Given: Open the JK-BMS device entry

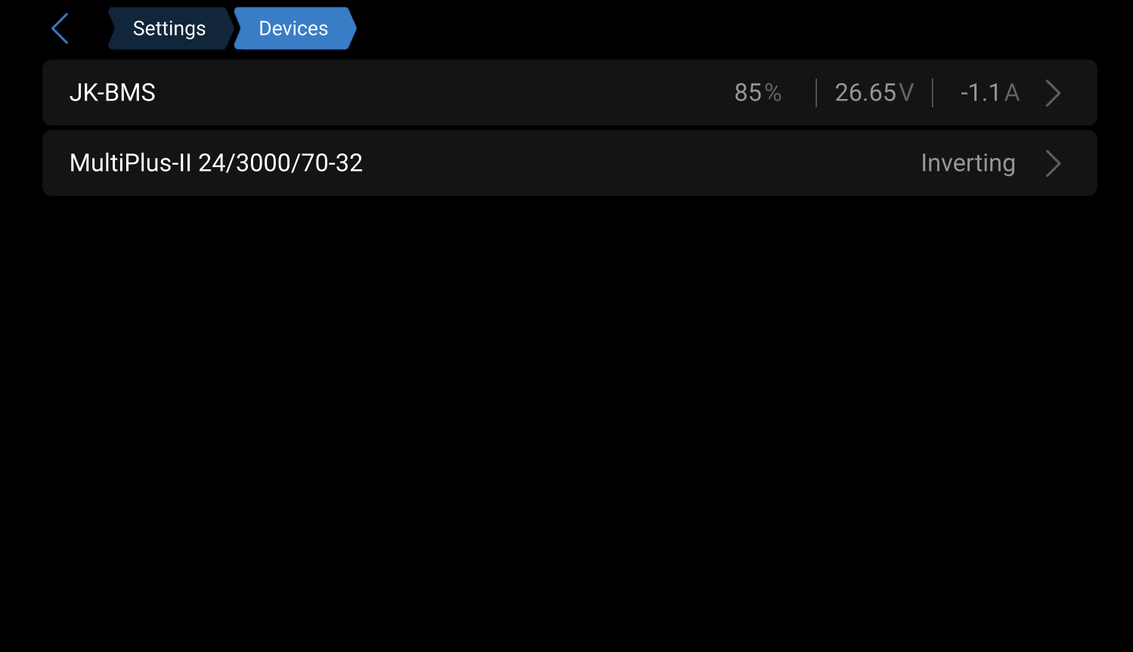Looking at the screenshot, I should coord(569,93).
